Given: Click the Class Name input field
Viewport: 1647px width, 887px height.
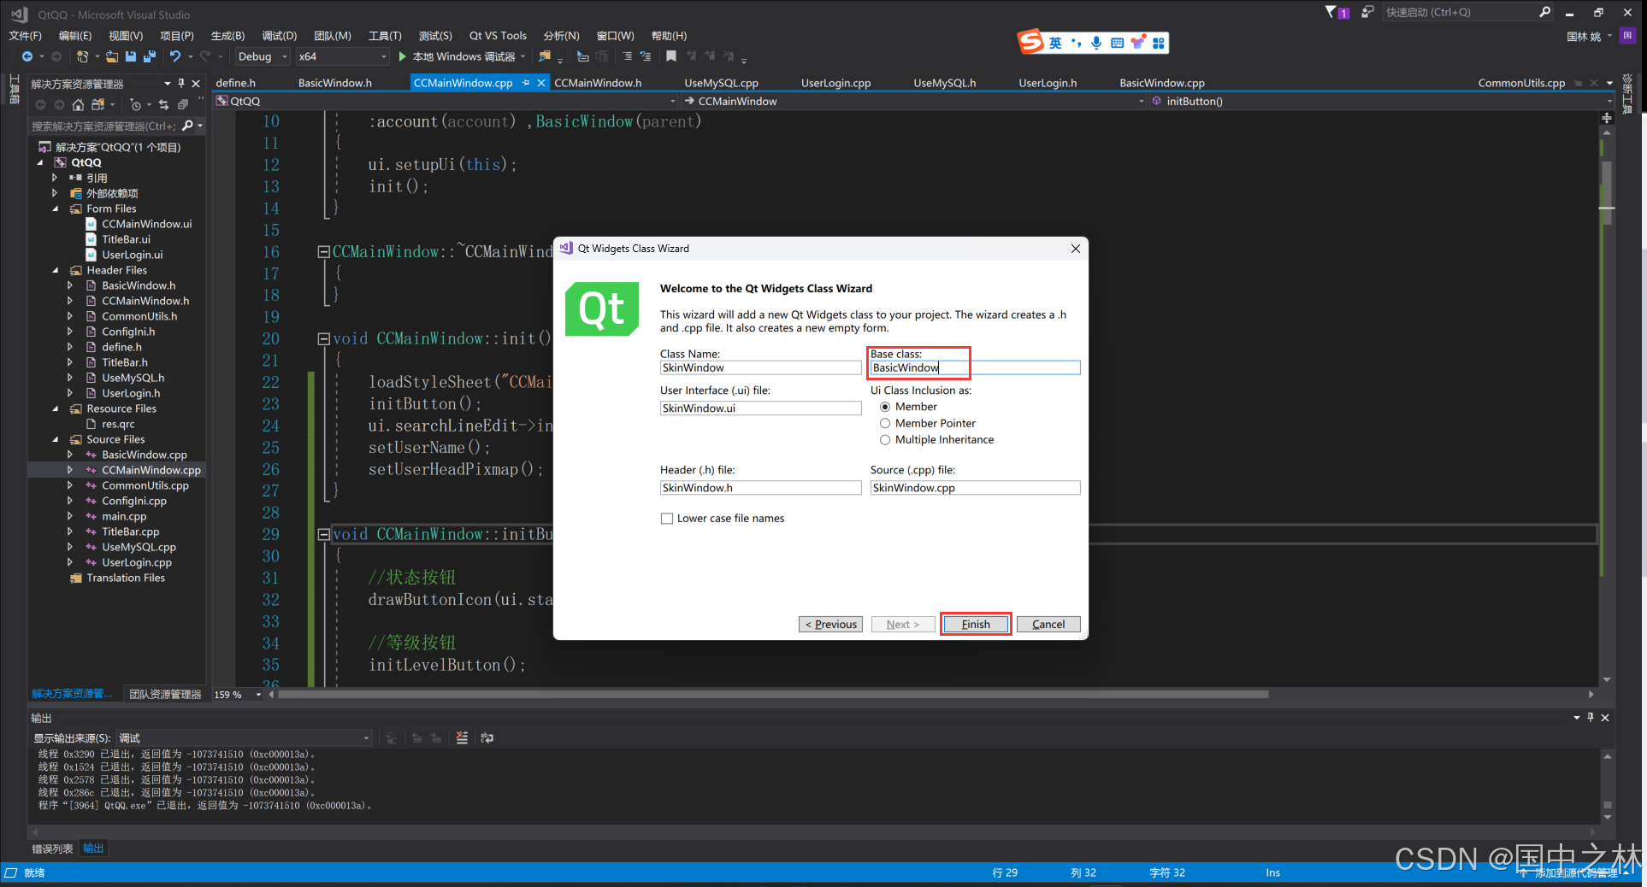Looking at the screenshot, I should [760, 367].
